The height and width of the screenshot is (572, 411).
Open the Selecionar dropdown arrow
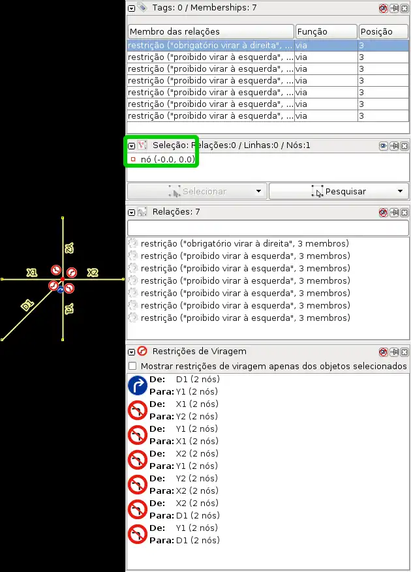pyautogui.click(x=259, y=192)
